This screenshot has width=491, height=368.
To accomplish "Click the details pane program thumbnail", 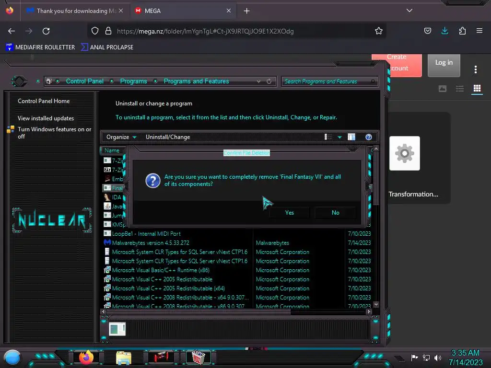I will click(117, 329).
